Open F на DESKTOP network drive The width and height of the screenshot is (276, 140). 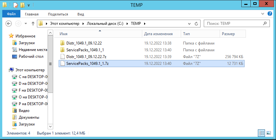click(x=33, y=90)
